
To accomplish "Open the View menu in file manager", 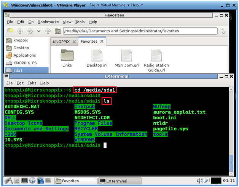I will (x=67, y=22).
